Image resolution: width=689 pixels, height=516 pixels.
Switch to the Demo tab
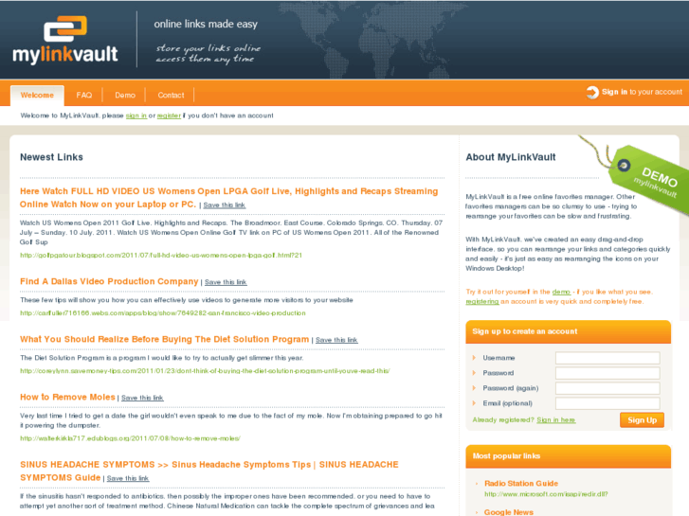click(125, 96)
